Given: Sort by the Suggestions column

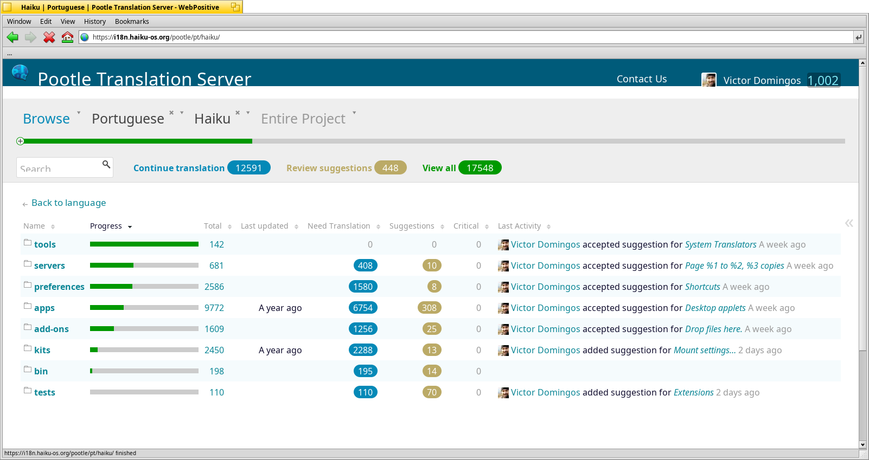Looking at the screenshot, I should pos(417,226).
